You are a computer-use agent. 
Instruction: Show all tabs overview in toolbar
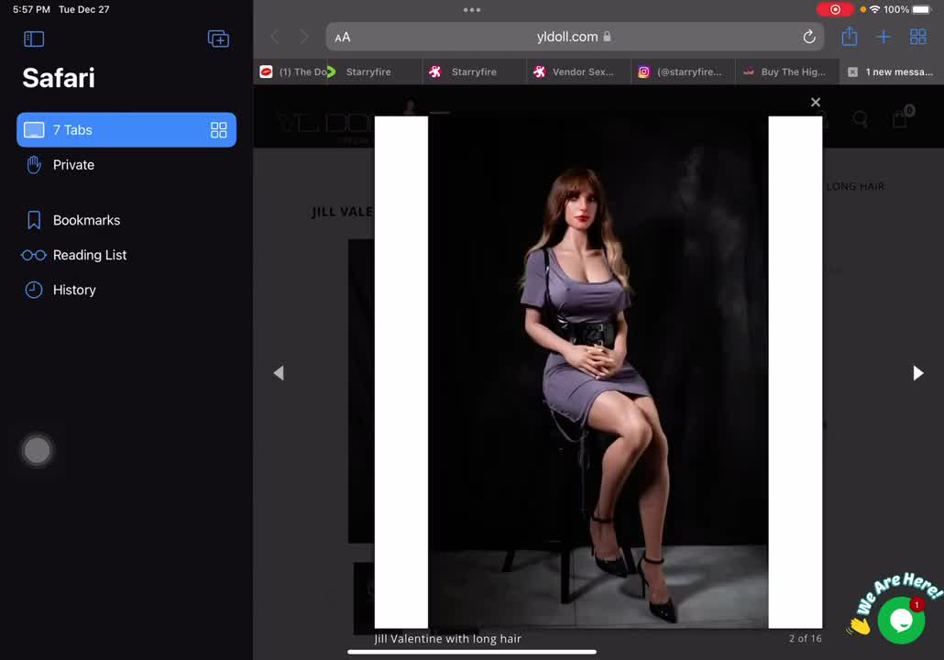(x=918, y=37)
